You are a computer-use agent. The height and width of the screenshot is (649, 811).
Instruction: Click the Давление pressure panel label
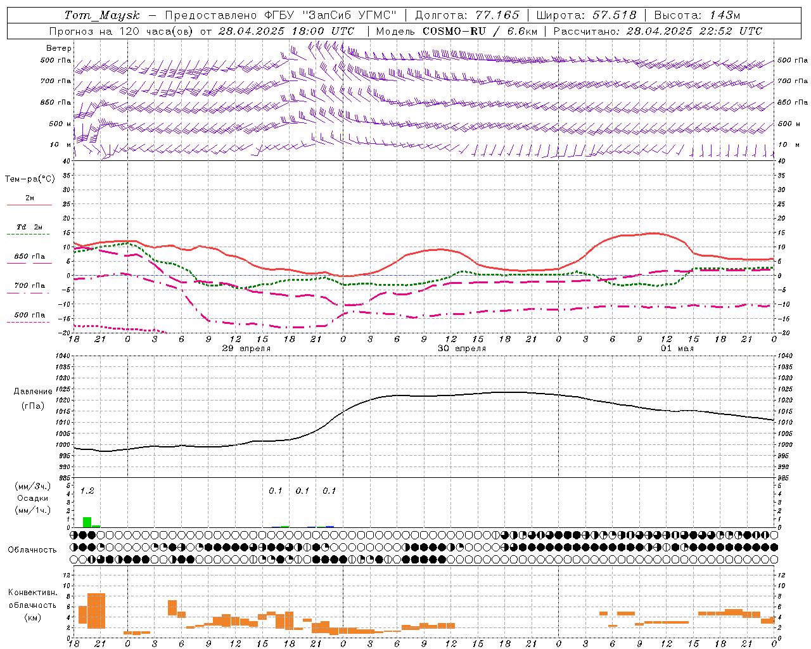[33, 392]
